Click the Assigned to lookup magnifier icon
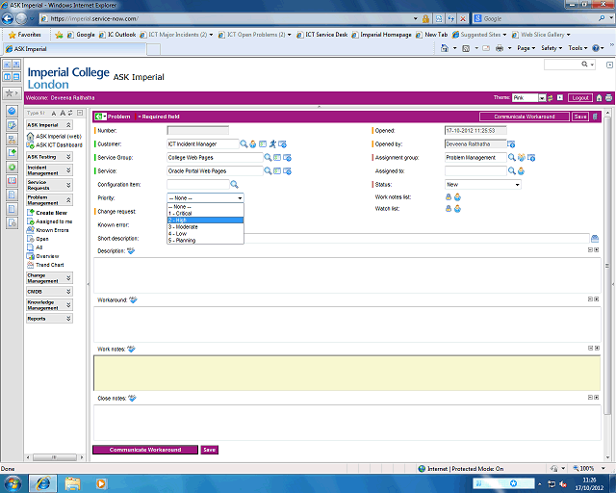This screenshot has height=493, width=616. pos(512,170)
